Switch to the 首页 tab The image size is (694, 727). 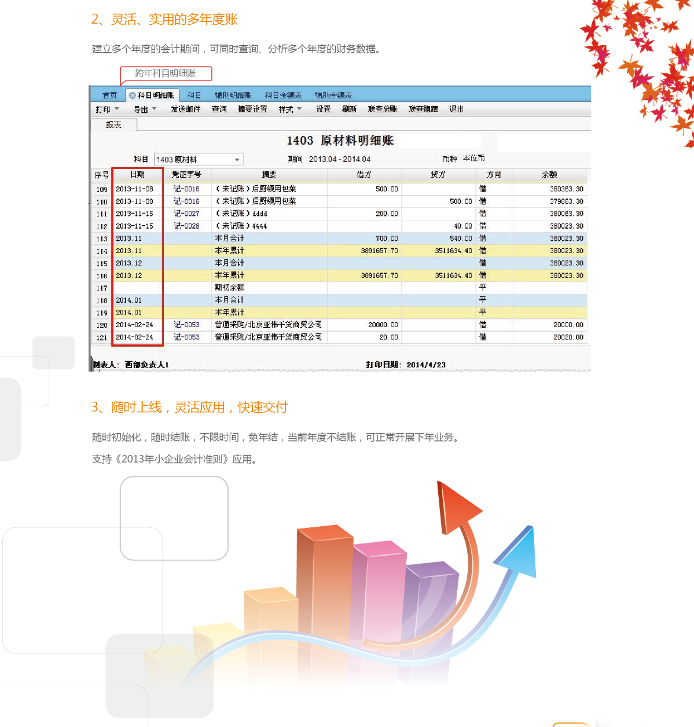click(x=109, y=96)
